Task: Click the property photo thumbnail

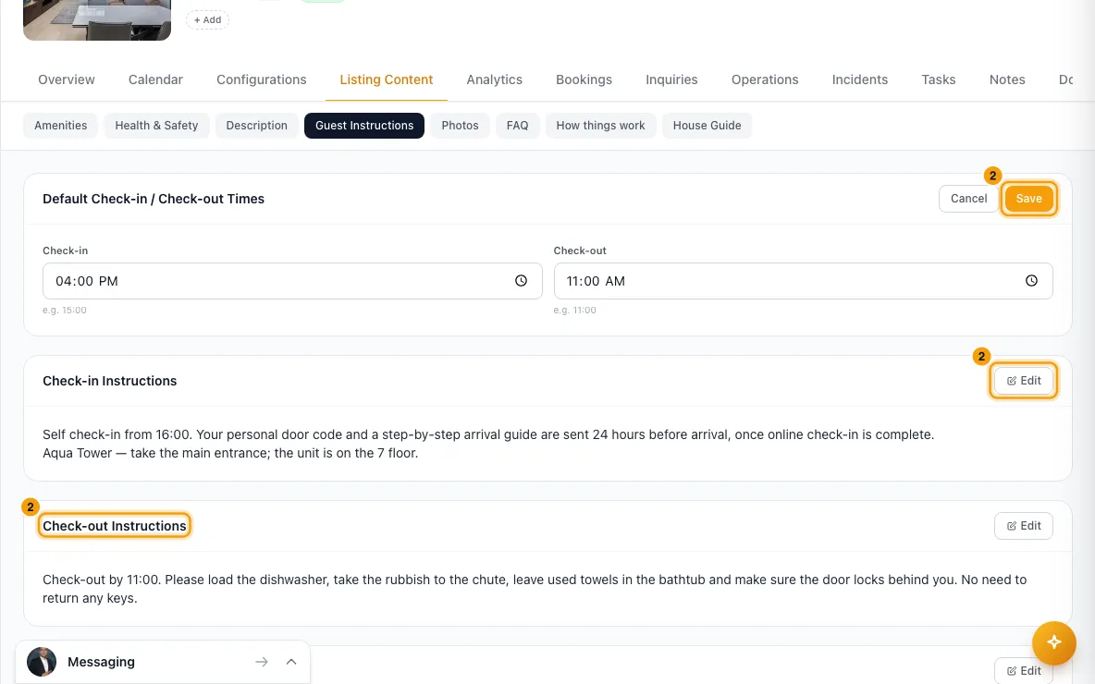Action: click(97, 19)
